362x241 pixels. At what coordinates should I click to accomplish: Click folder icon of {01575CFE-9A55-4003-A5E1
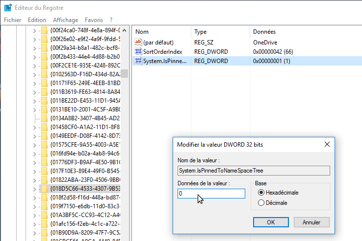click(44, 145)
